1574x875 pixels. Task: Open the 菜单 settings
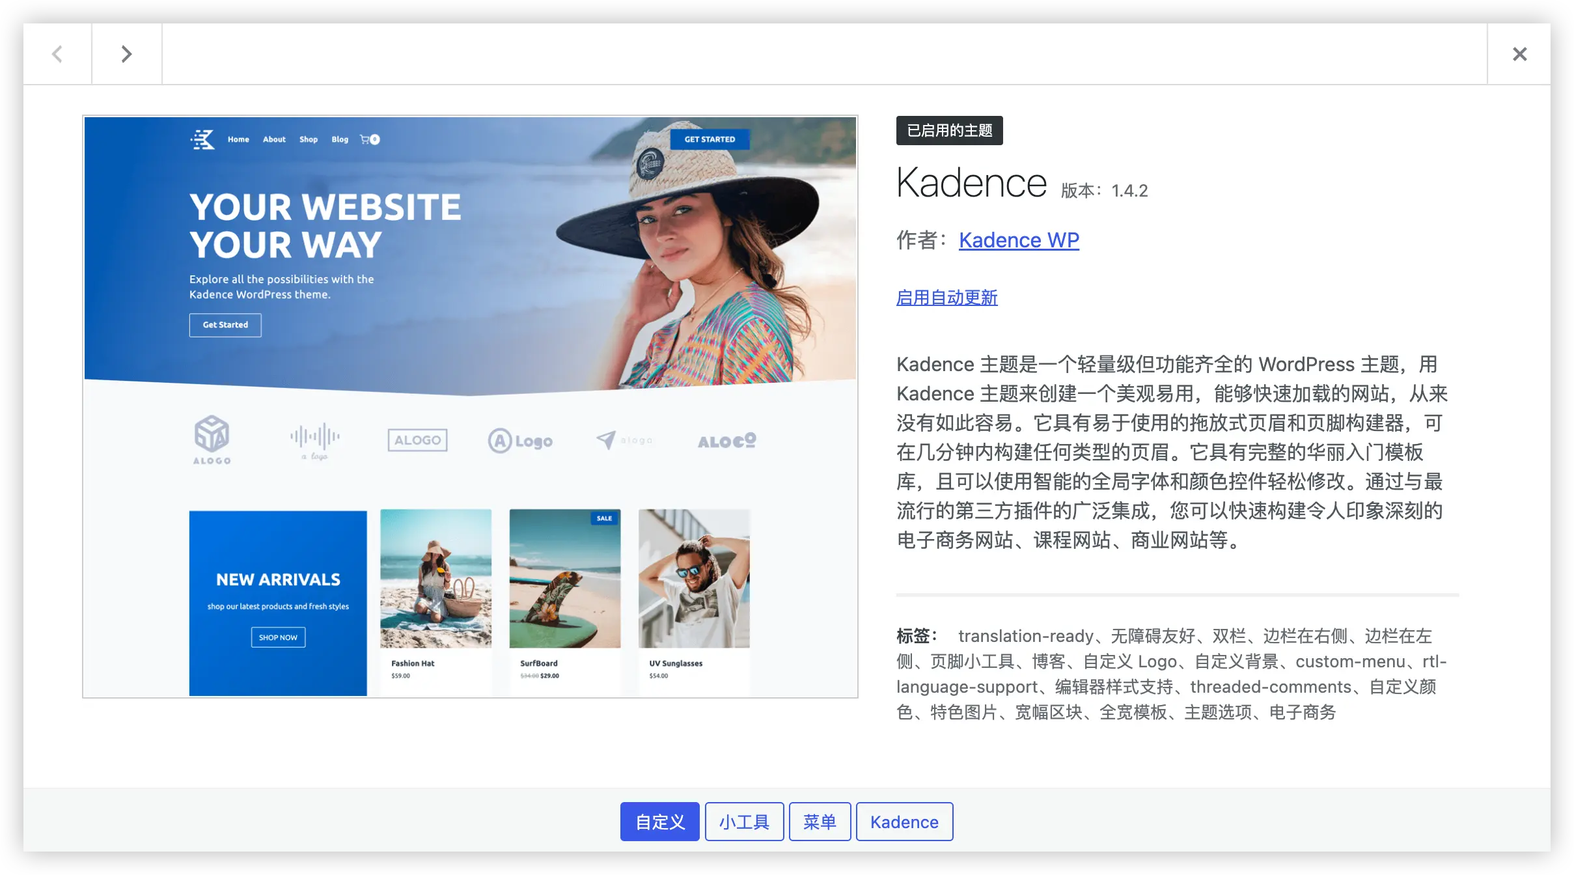[x=820, y=822]
